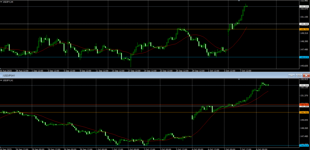The image size is (310, 150).
Task: Select the red 150.512 price label on H1
Action: [x=304, y=104]
